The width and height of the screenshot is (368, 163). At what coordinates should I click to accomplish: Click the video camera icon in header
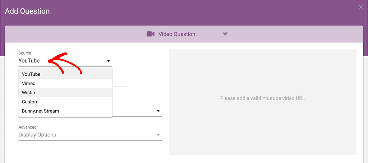pyautogui.click(x=150, y=34)
